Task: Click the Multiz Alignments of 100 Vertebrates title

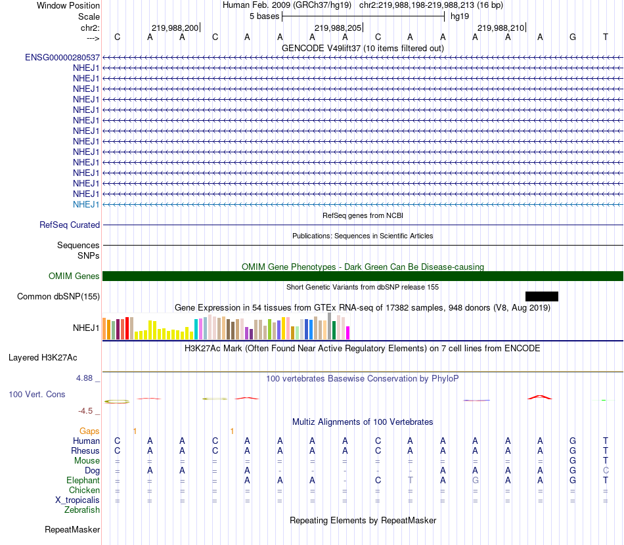Action: click(x=363, y=422)
